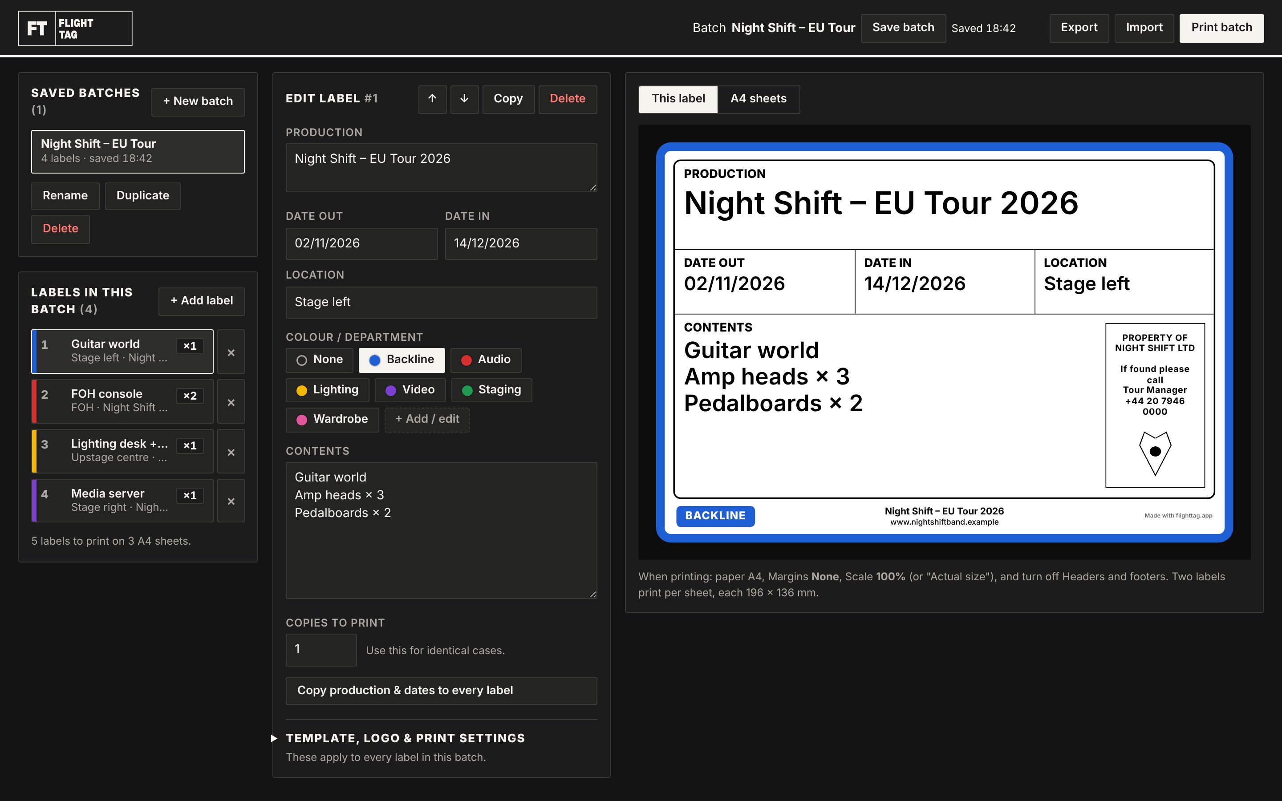Delete the saved batch
This screenshot has width=1282, height=801.
pyautogui.click(x=61, y=229)
